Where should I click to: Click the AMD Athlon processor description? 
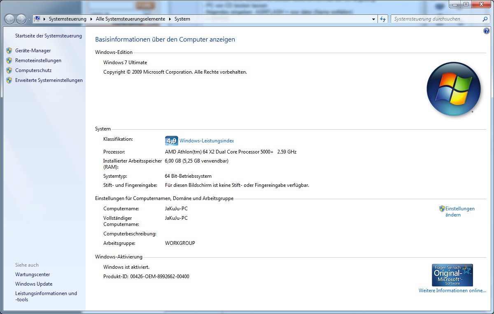pyautogui.click(x=231, y=152)
